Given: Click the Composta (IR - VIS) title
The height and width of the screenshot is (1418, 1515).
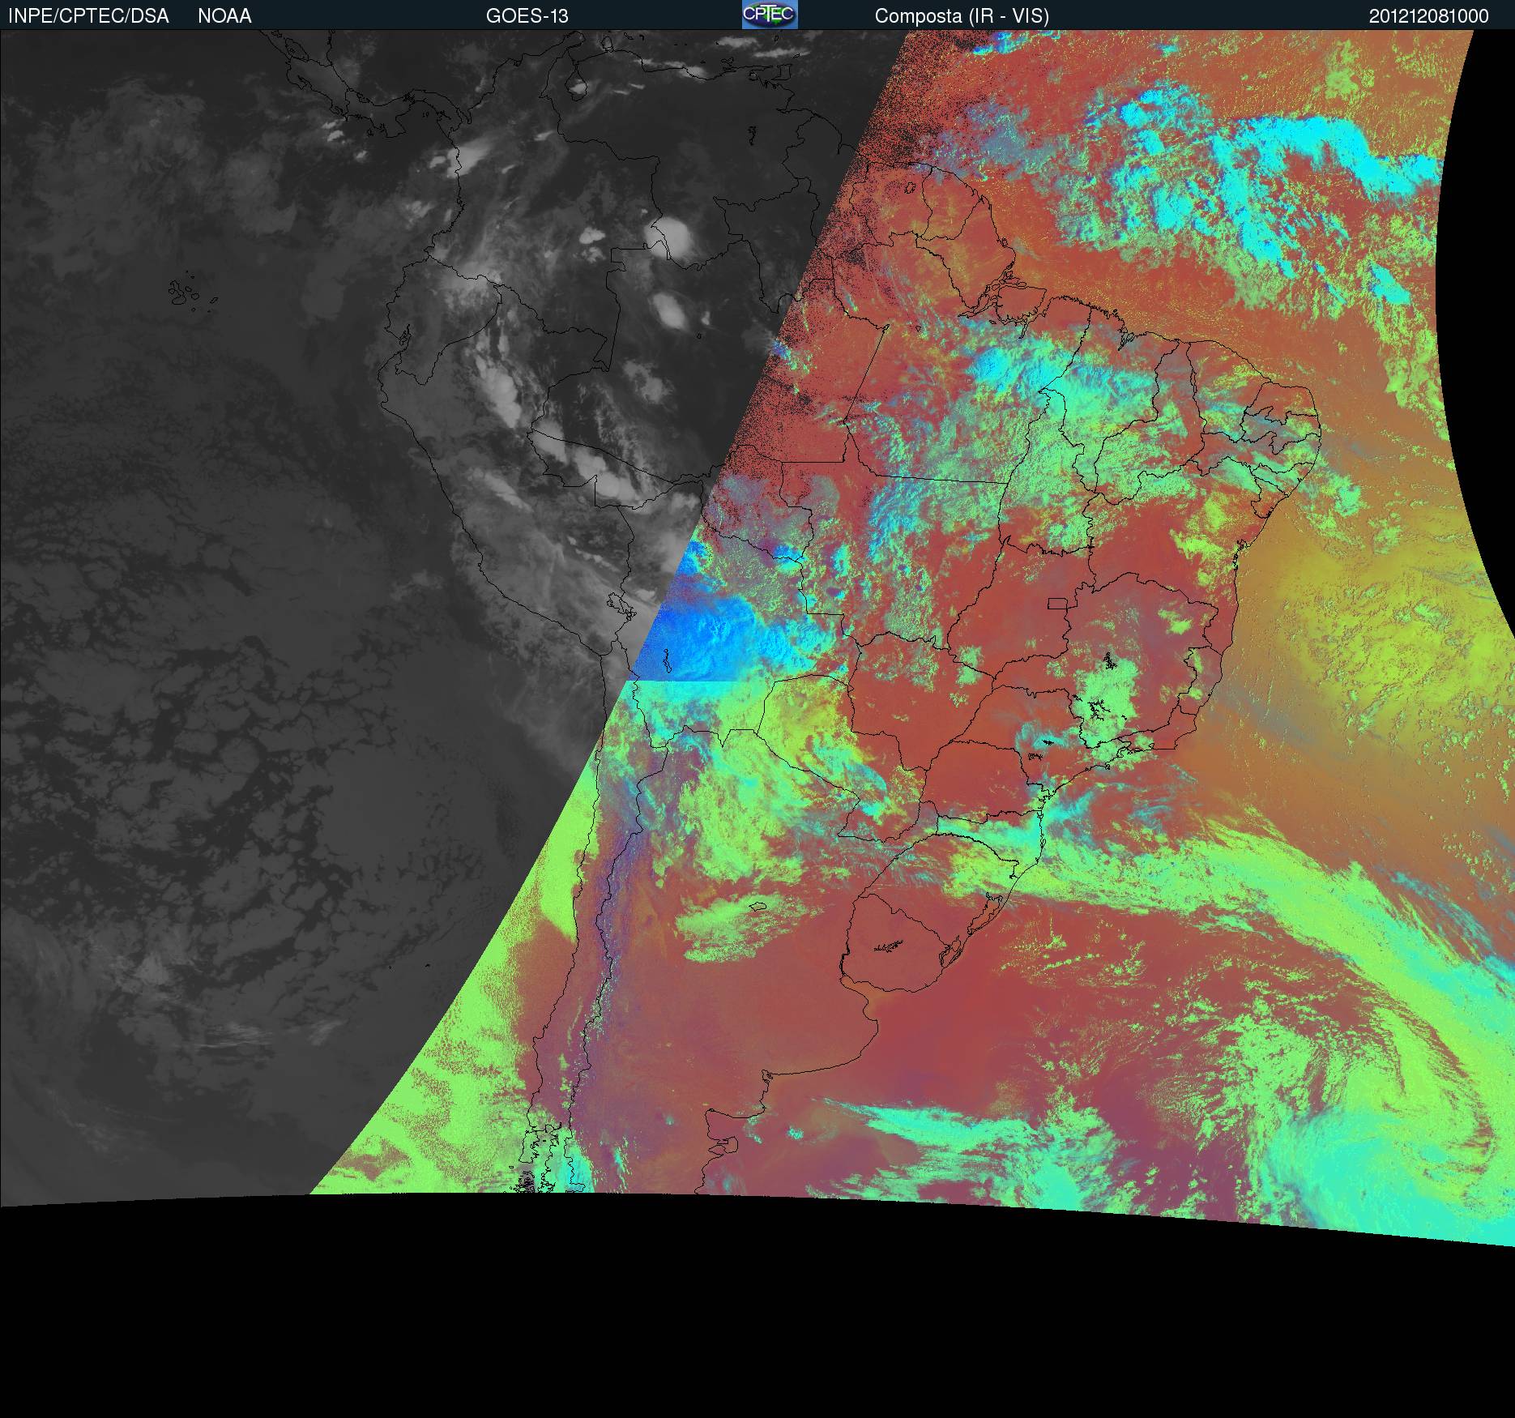Looking at the screenshot, I should point(962,16).
